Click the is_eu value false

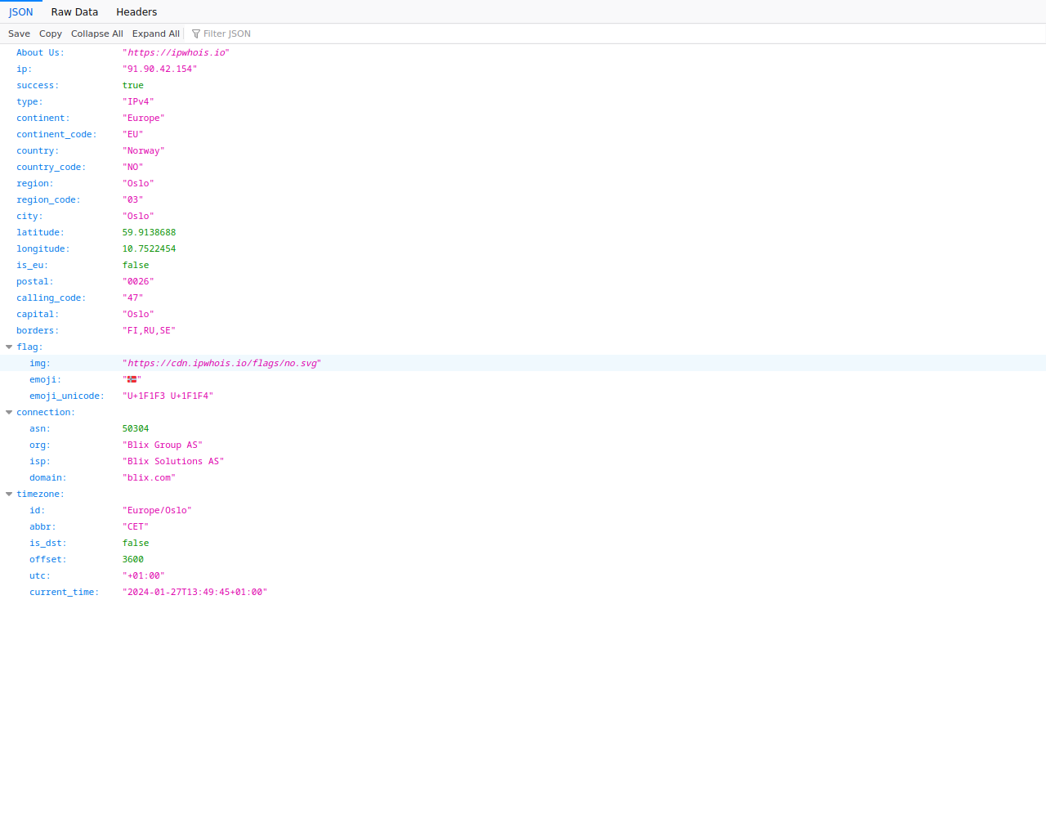pos(136,265)
